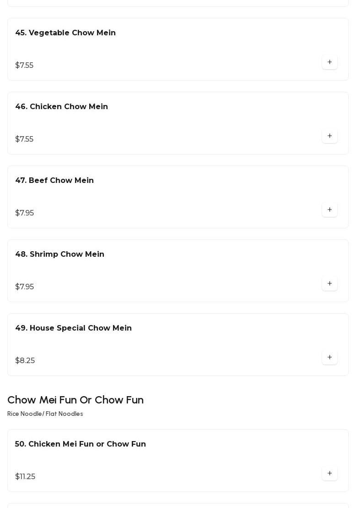Add House Special Chow Mein to cart
Image resolution: width=356 pixels, height=508 pixels.
click(x=329, y=358)
